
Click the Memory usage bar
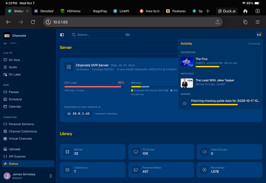click(154, 87)
